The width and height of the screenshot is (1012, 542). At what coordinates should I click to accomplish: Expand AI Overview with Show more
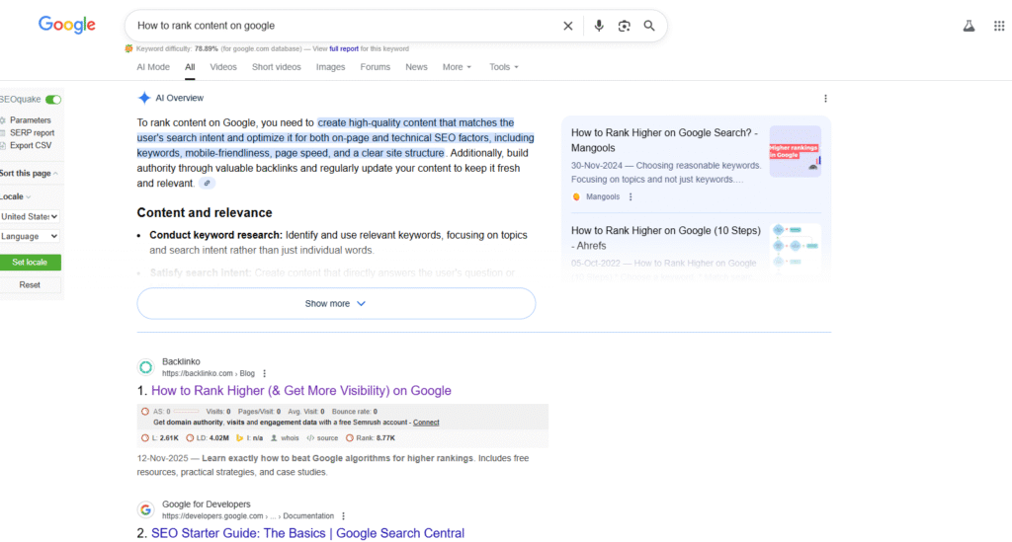coord(336,304)
